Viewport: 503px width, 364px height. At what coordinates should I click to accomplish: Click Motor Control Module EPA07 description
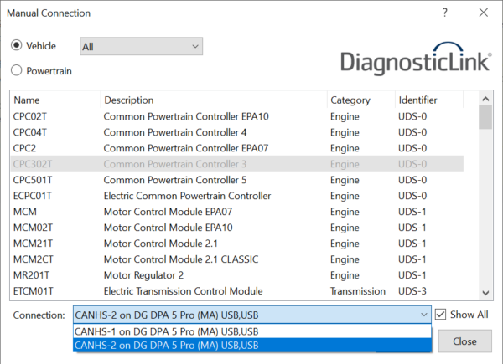pos(168,212)
